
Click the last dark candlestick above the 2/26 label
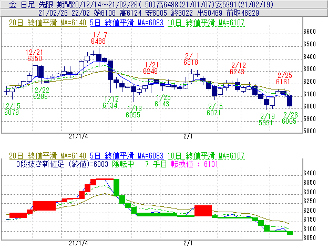tap(290, 101)
